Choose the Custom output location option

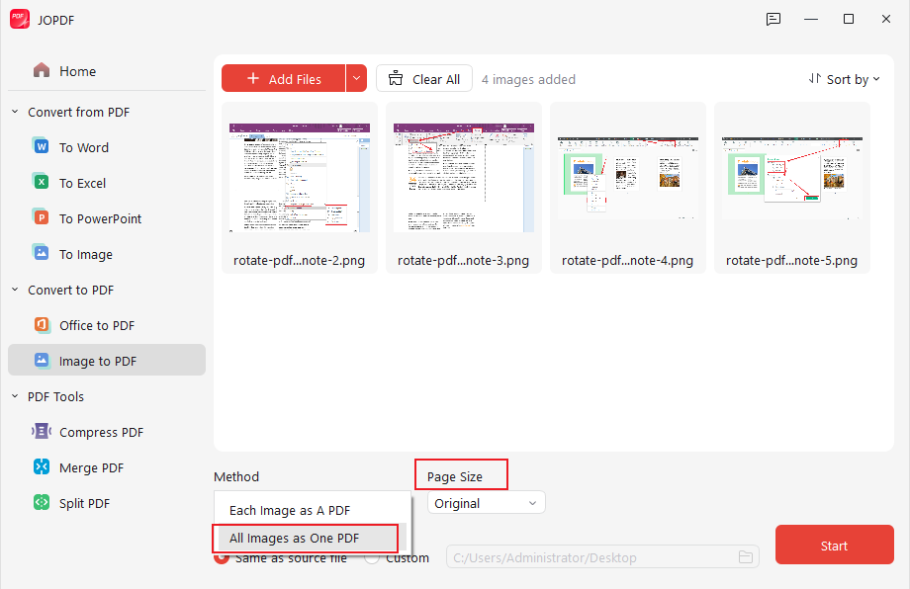click(x=372, y=556)
